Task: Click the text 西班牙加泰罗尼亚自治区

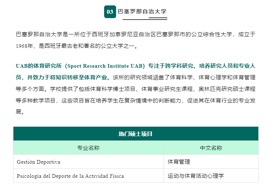Action: [x=124, y=34]
